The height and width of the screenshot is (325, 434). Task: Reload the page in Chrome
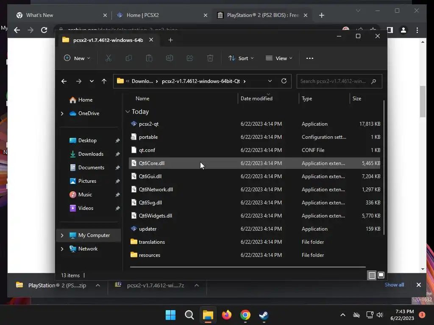point(44,30)
